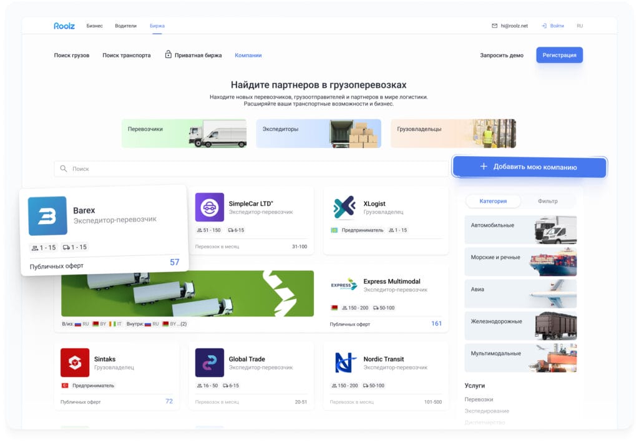
Task: Click the Express Multimodal logo icon
Action: (x=344, y=285)
